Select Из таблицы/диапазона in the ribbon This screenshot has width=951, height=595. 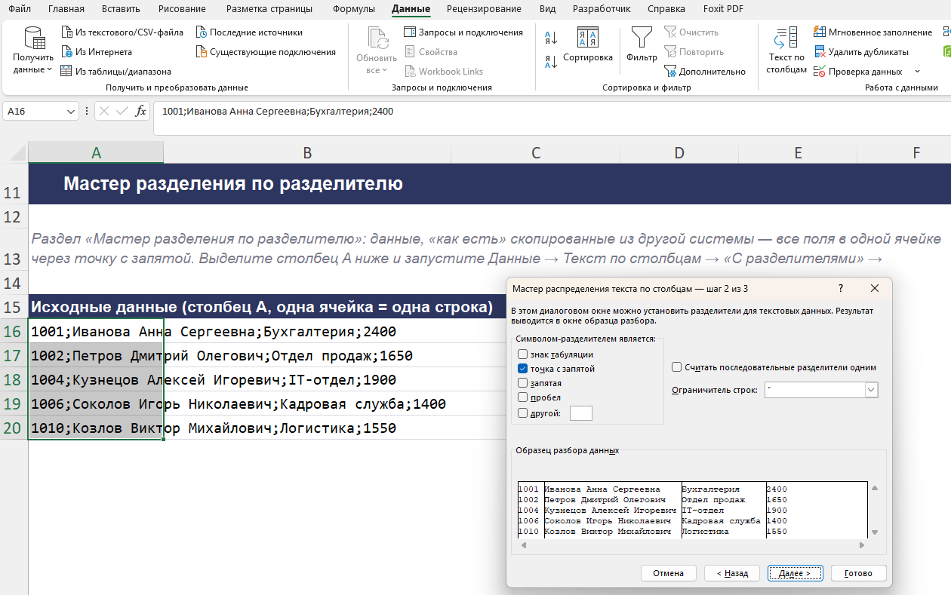115,72
